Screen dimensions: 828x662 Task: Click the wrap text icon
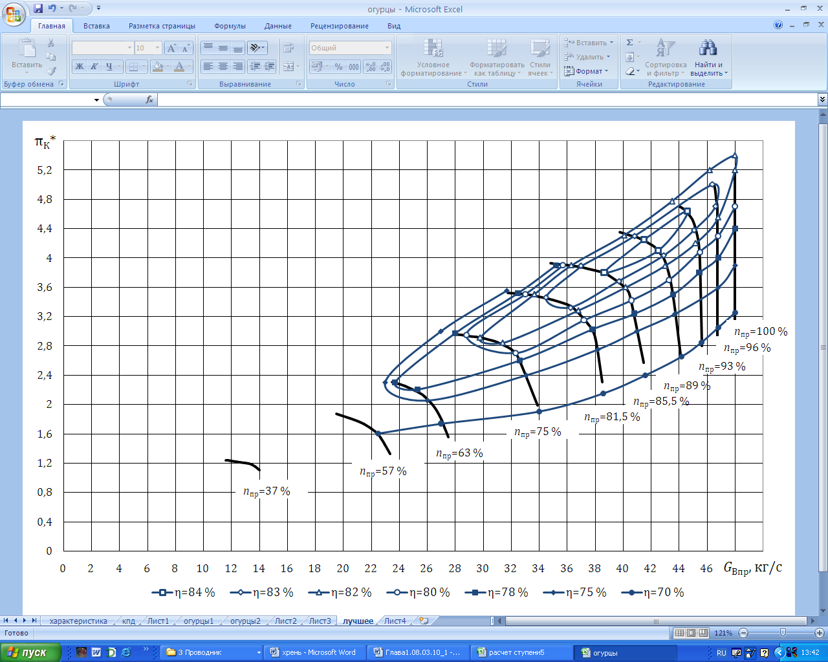tap(289, 48)
